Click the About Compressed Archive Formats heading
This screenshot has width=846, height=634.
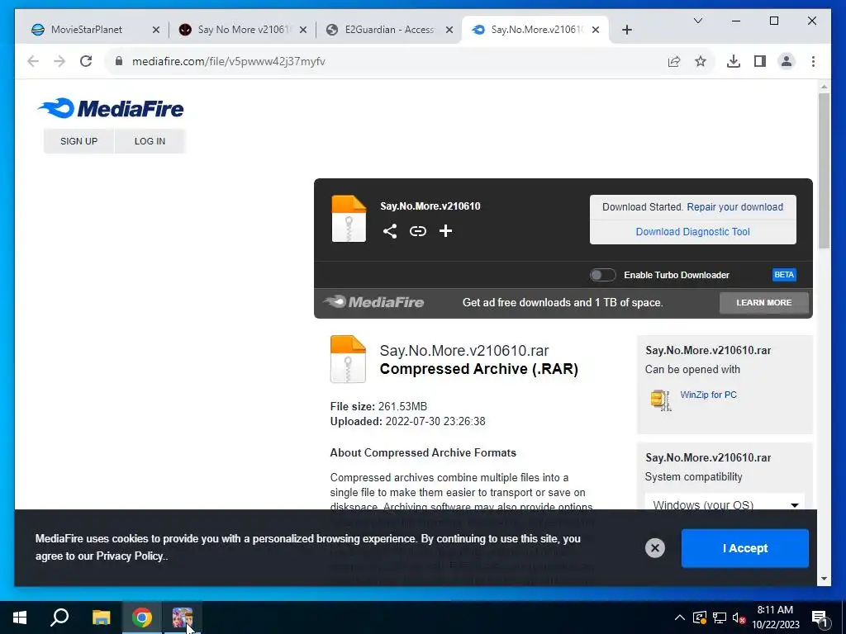423,453
